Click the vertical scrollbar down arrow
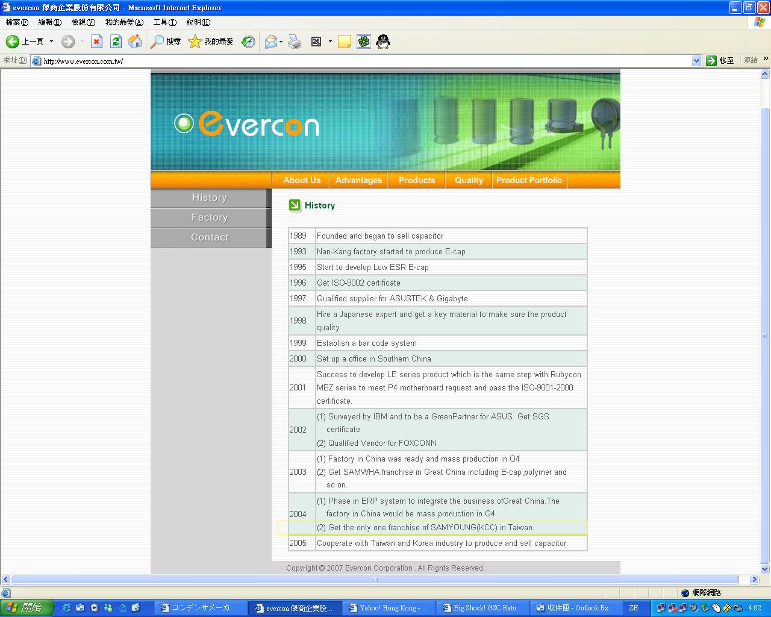Image resolution: width=771 pixels, height=617 pixels. (x=765, y=569)
